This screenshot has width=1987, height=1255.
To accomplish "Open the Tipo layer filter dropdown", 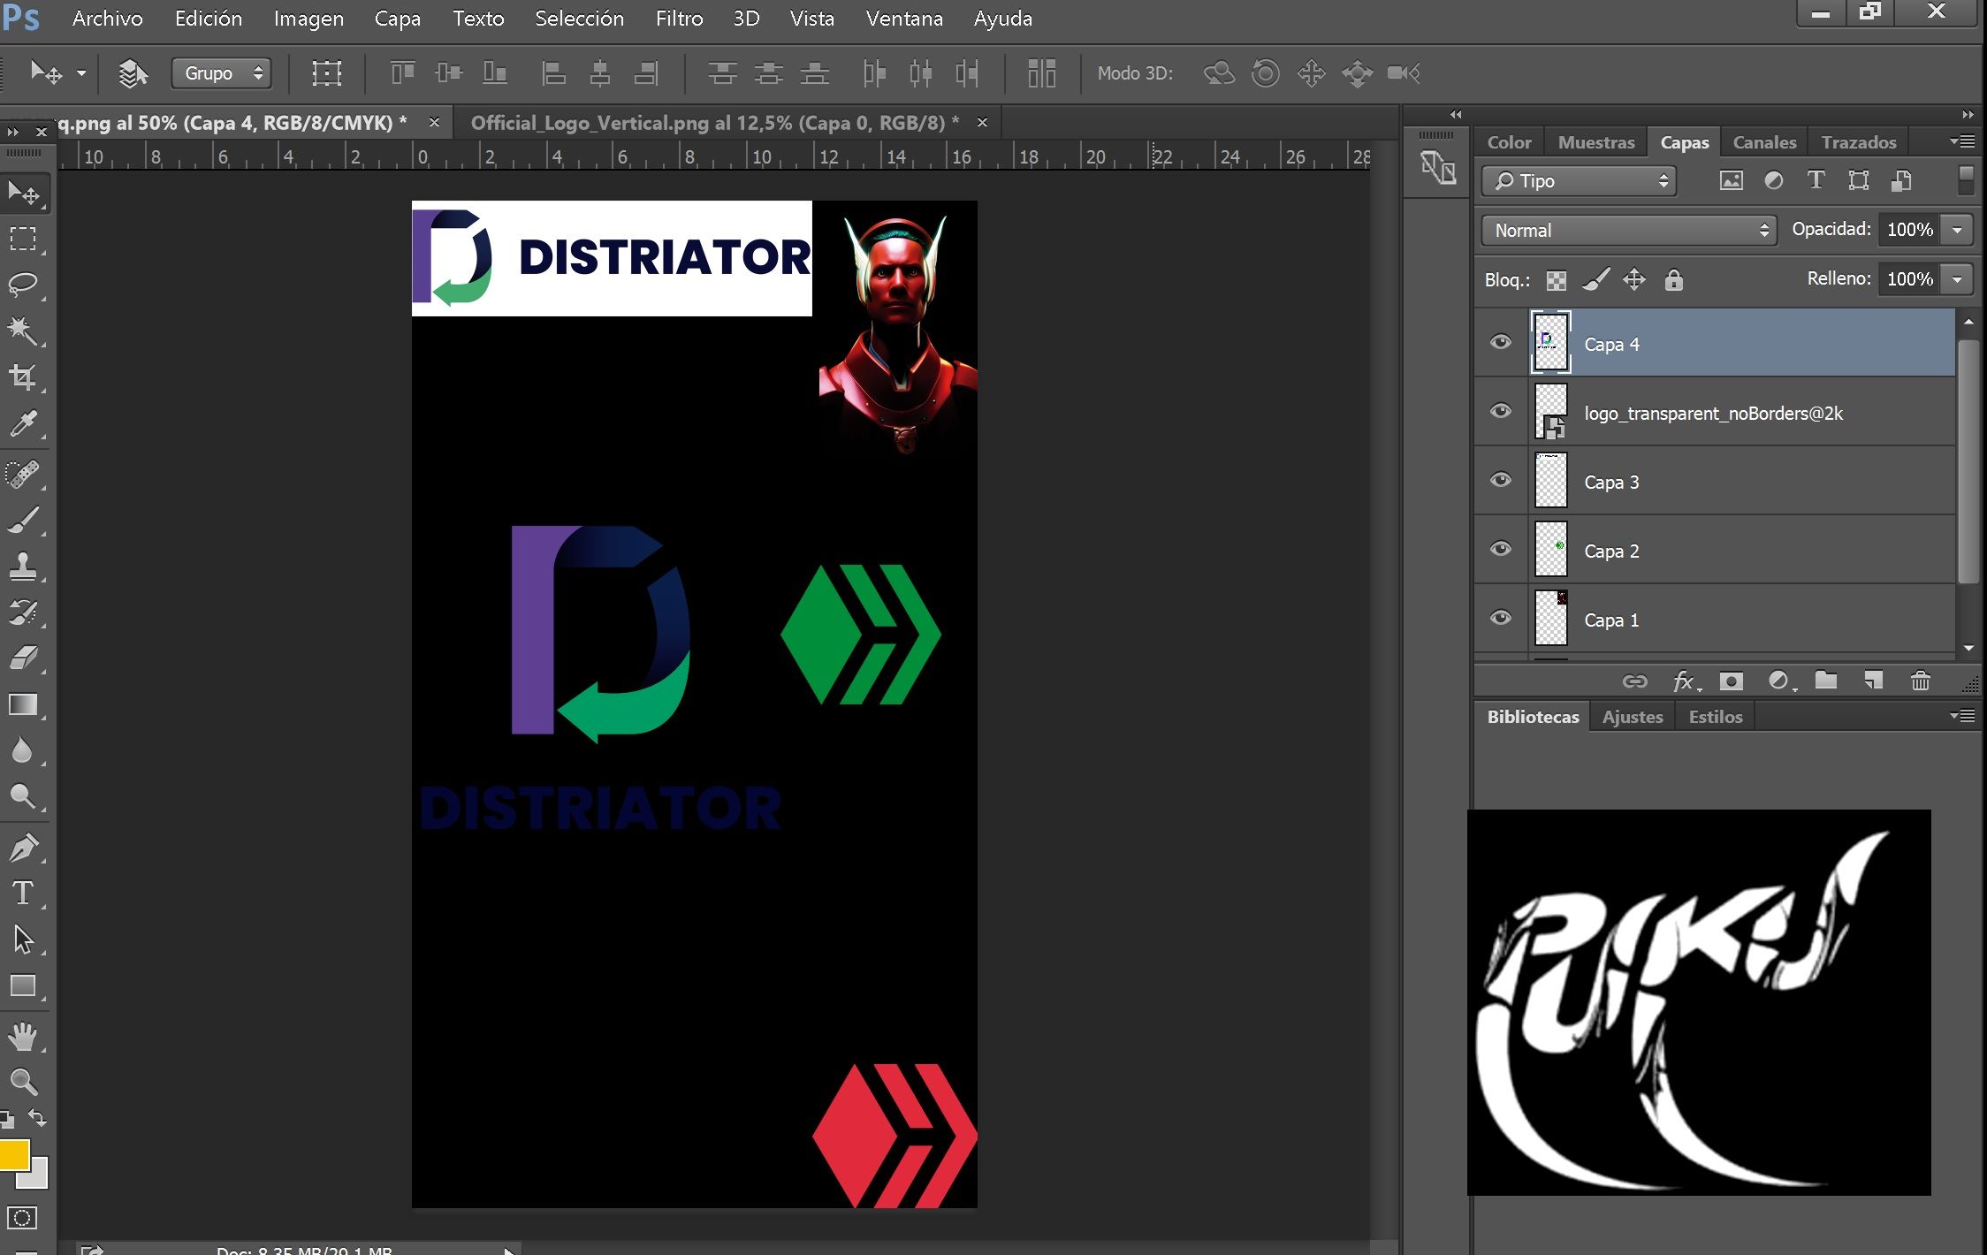I will pos(1579,181).
